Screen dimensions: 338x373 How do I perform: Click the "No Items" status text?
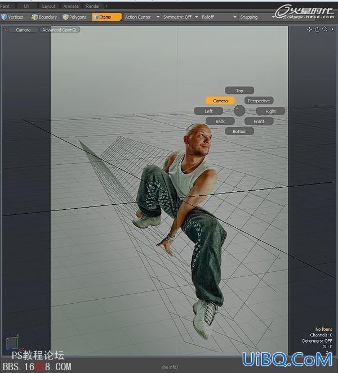pos(324,329)
